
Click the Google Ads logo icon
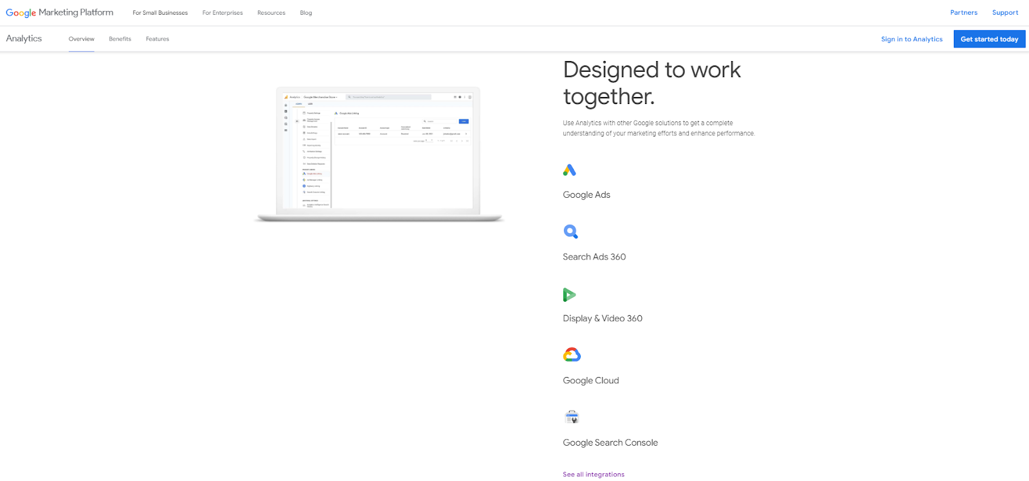click(569, 170)
